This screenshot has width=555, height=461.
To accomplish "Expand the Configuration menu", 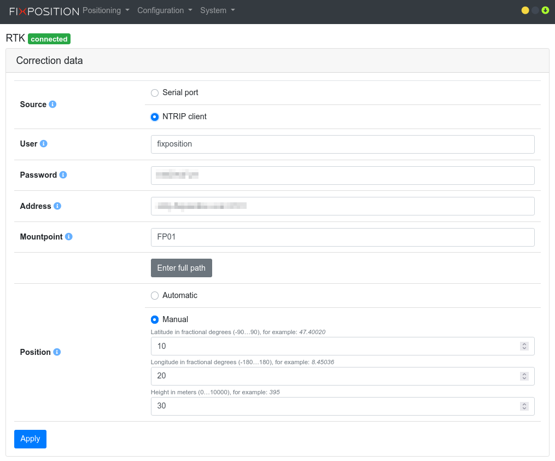I will click(x=165, y=10).
